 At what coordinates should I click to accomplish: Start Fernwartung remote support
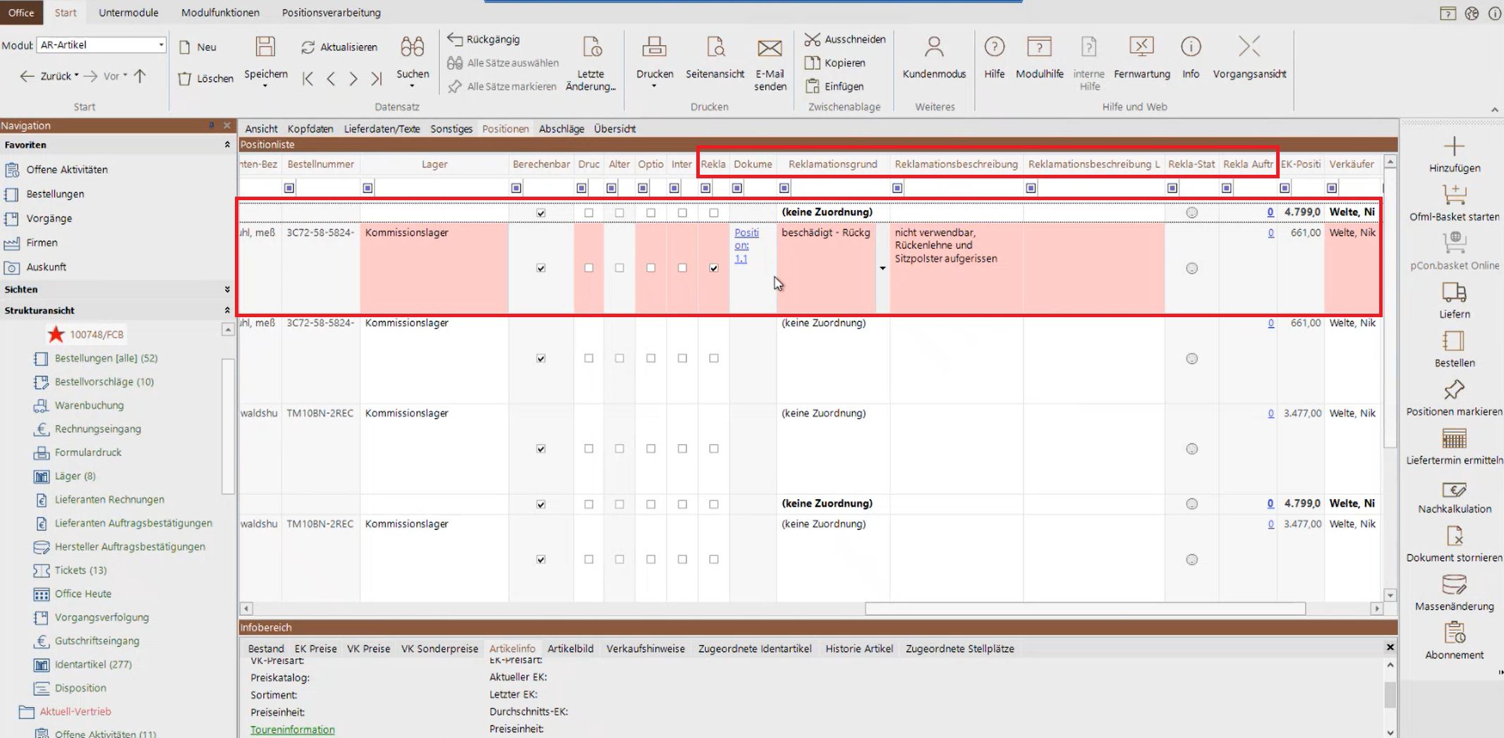[1141, 48]
